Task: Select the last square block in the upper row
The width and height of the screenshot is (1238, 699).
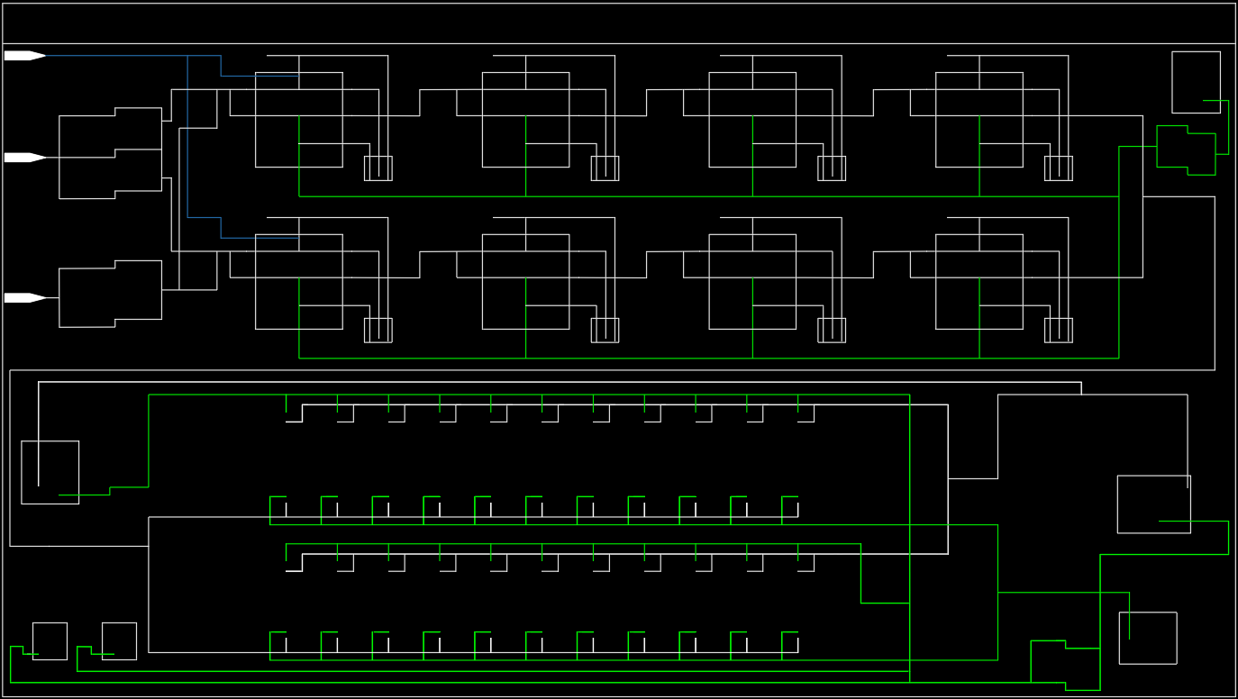Action: point(979,120)
